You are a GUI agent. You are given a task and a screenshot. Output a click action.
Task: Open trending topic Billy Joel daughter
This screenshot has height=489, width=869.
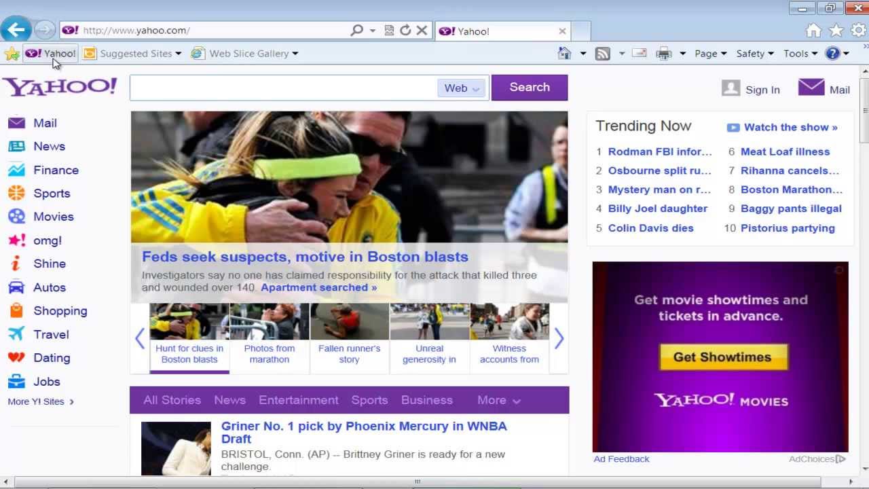coord(657,209)
